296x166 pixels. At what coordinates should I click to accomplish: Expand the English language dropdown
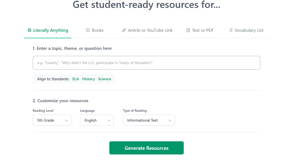97,120
